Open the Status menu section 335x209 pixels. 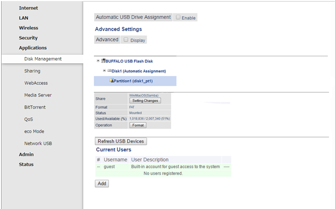tap(26, 165)
